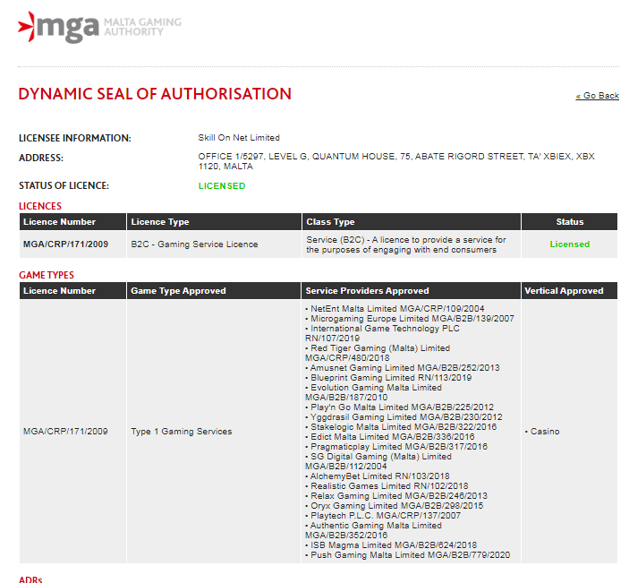Click the LICENSEE INFORMATION label

[75, 138]
